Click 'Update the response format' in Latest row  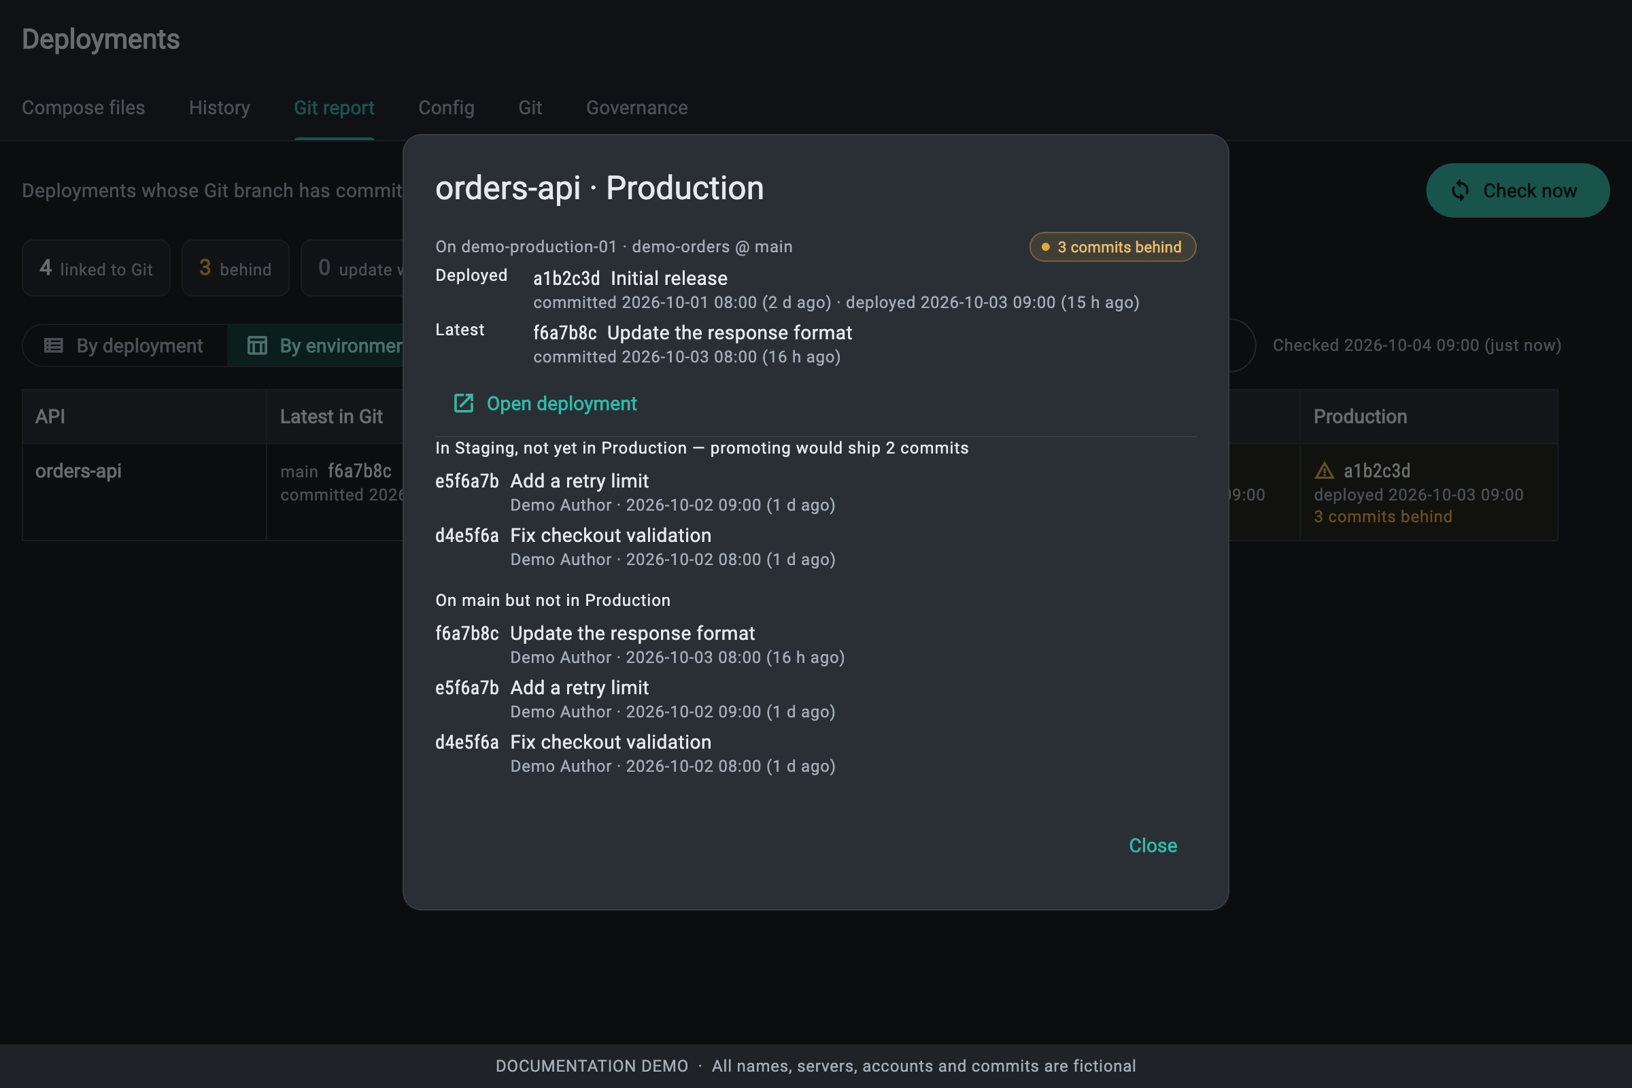pos(729,333)
